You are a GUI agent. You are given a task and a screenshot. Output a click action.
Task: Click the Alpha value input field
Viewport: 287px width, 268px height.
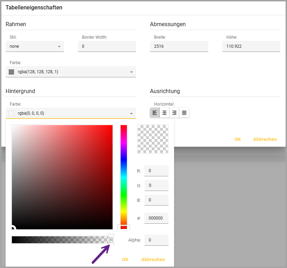click(156, 240)
